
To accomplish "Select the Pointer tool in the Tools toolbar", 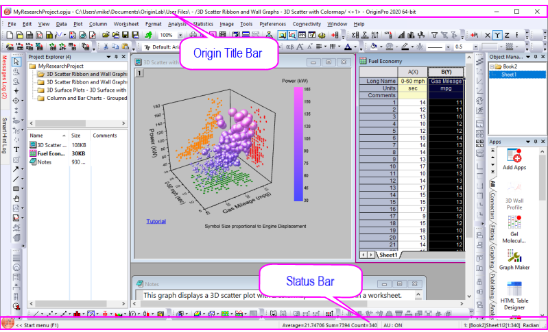I will 16,62.
